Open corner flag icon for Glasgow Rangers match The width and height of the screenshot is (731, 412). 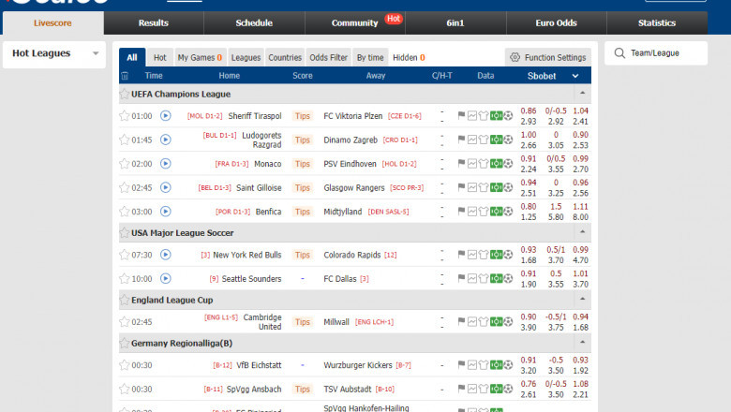tap(461, 187)
